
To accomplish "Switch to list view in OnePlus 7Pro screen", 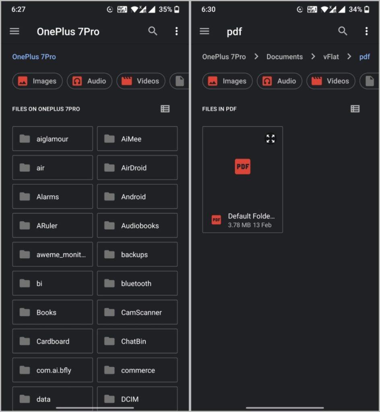I will (x=165, y=109).
